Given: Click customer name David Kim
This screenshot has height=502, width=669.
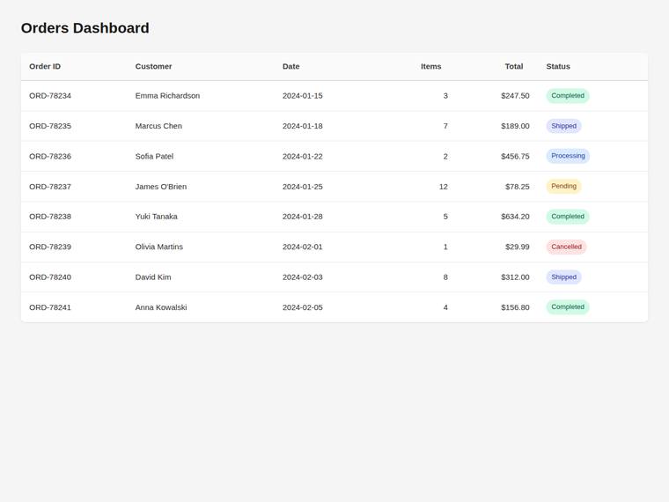Looking at the screenshot, I should pyautogui.click(x=153, y=277).
